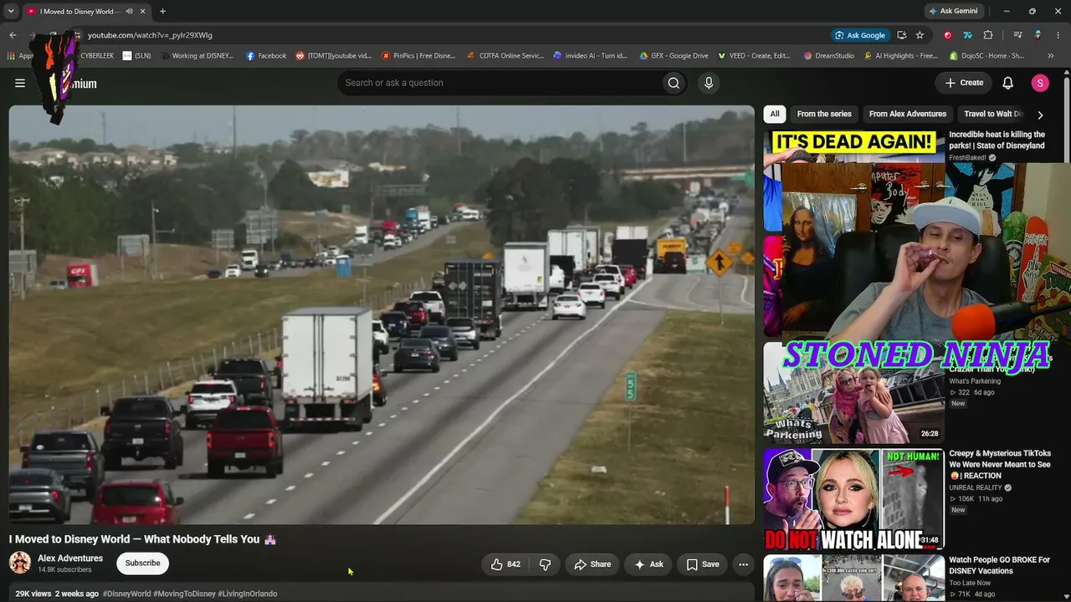Like the video with the thumbs-up button
Image resolution: width=1071 pixels, height=602 pixels.
(x=505, y=564)
